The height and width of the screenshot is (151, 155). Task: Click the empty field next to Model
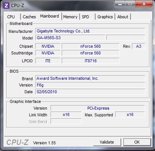point(126,38)
